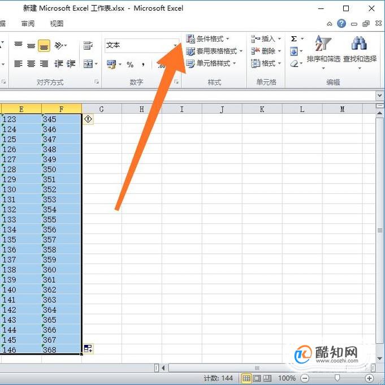The height and width of the screenshot is (385, 385).
Task: Toggle center text alignment
Action: coord(31,64)
